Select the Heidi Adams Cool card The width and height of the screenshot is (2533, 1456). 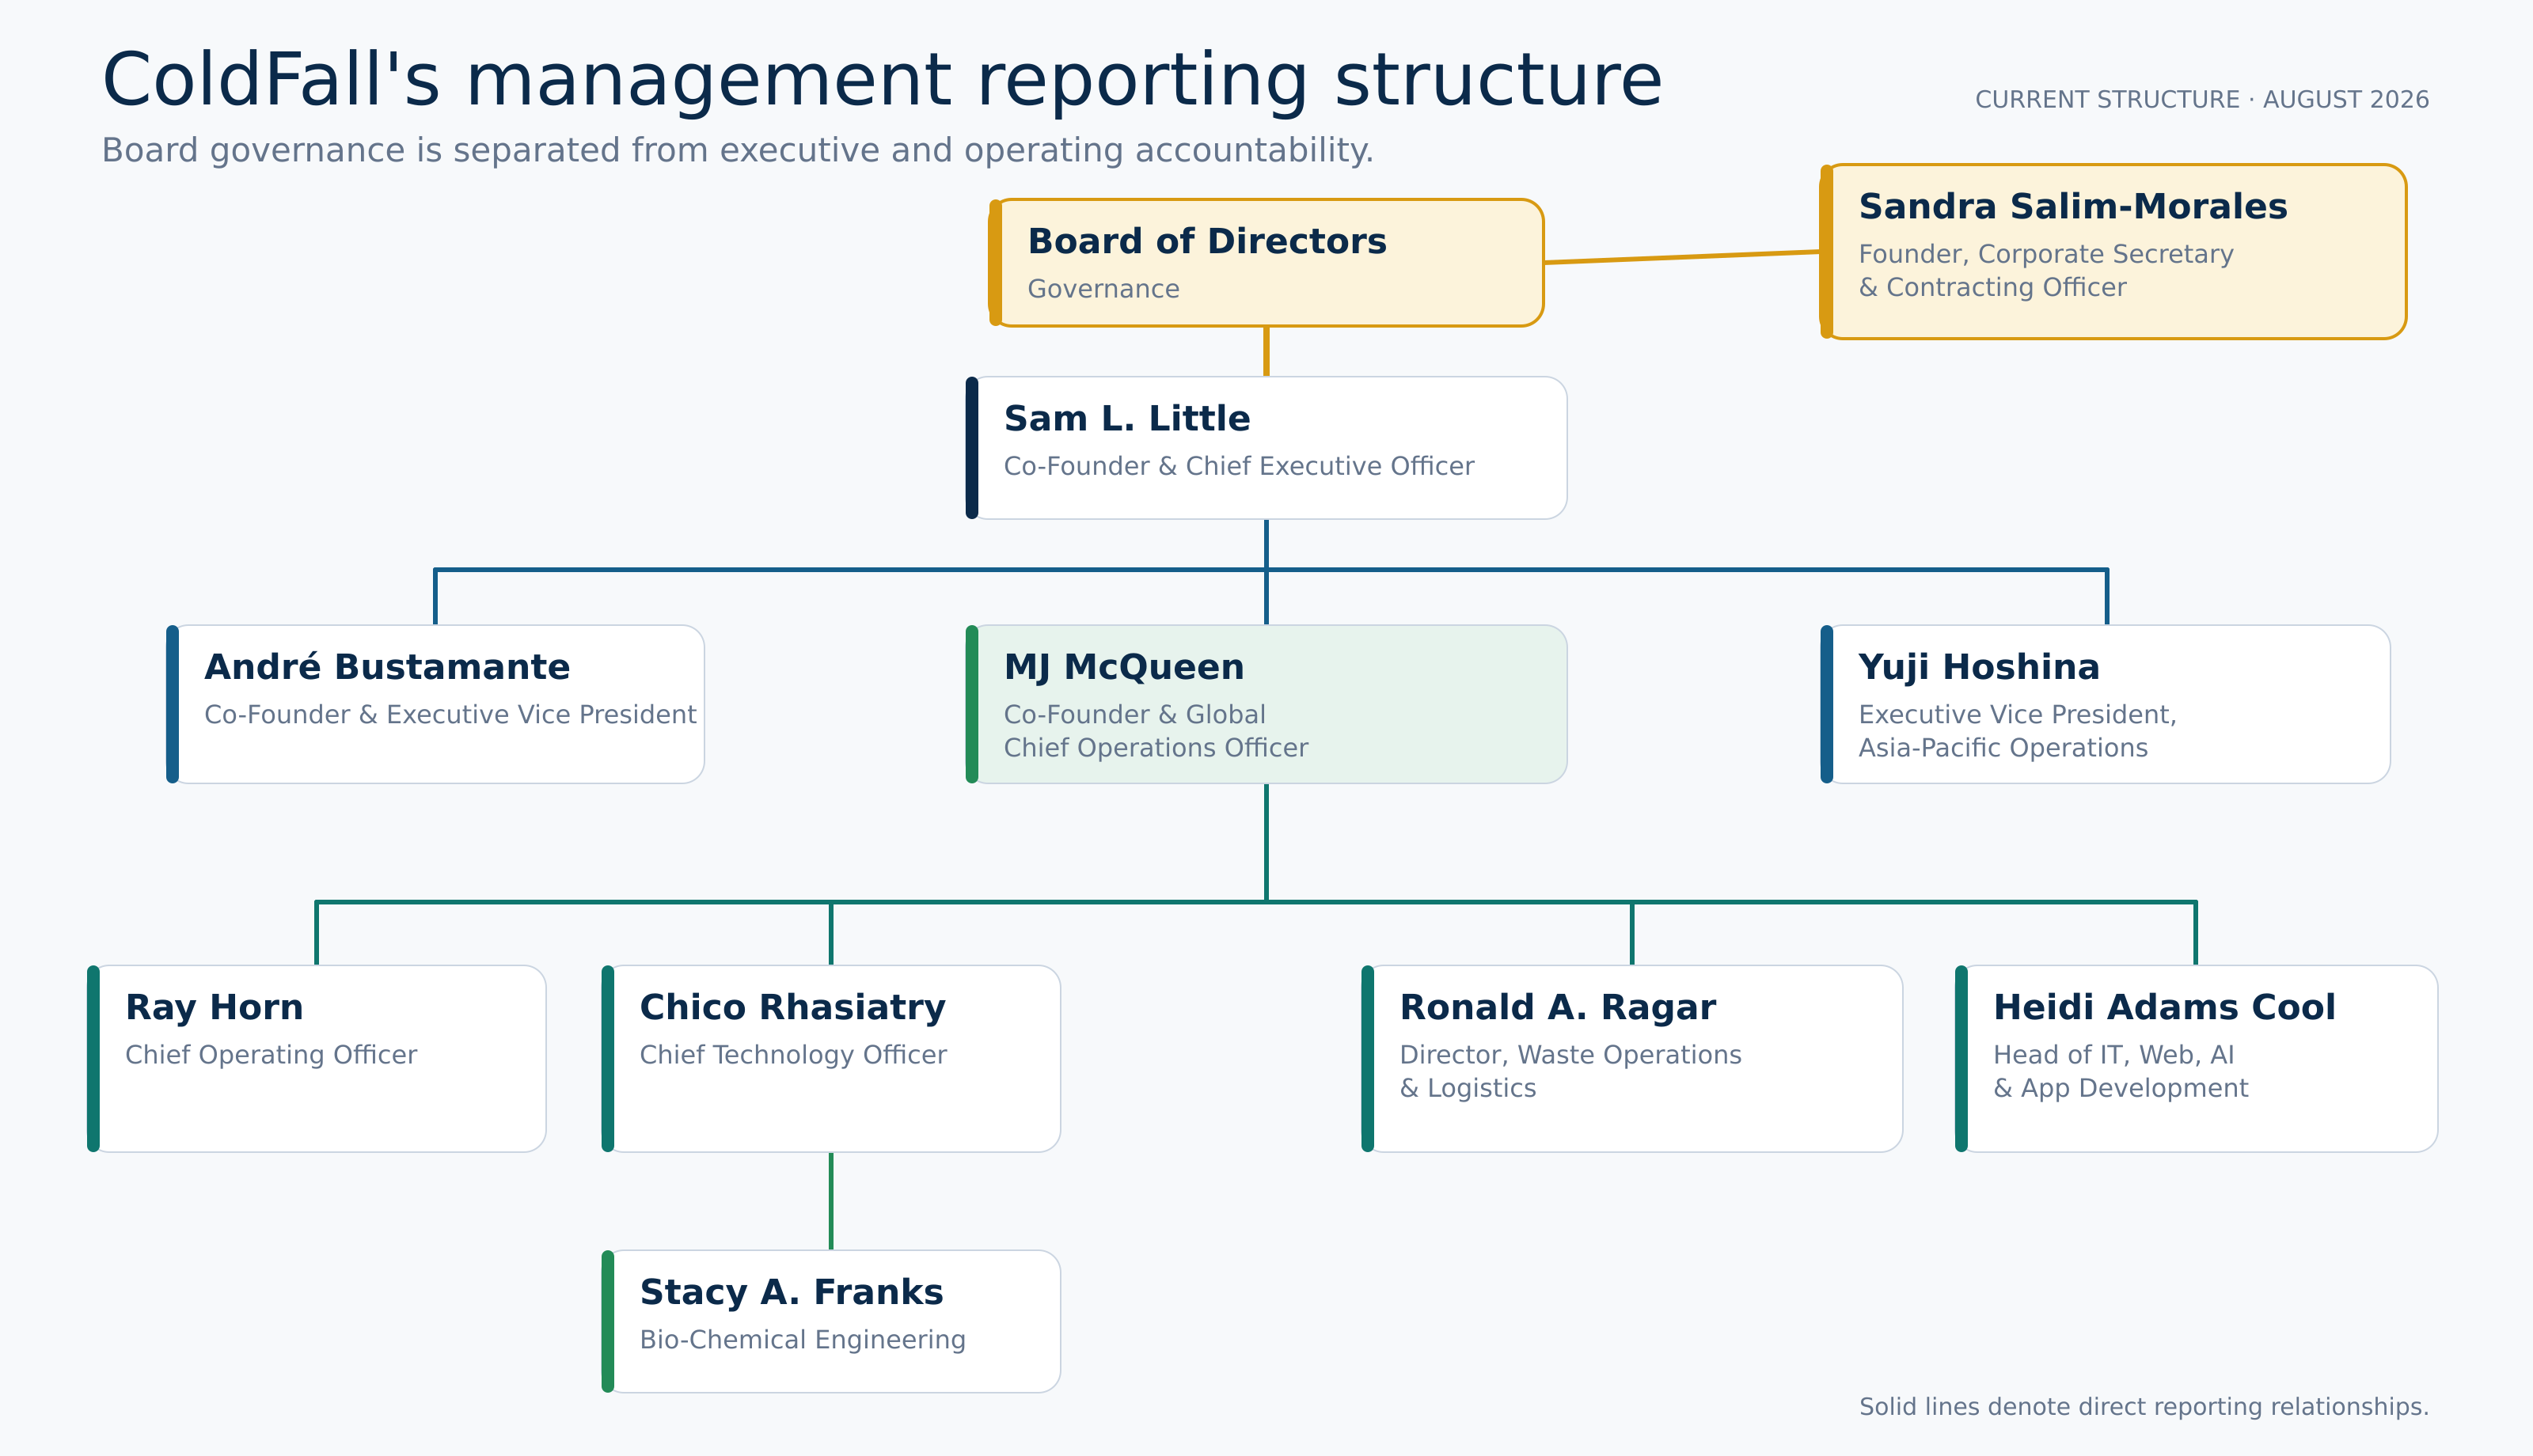pyautogui.click(x=2197, y=1058)
